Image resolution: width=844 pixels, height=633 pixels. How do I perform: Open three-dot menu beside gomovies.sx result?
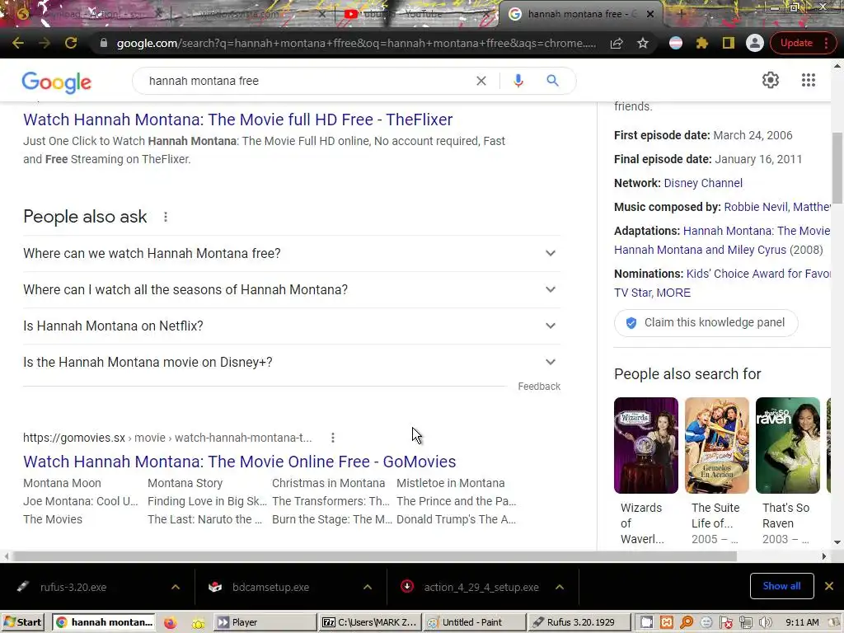pyautogui.click(x=333, y=438)
